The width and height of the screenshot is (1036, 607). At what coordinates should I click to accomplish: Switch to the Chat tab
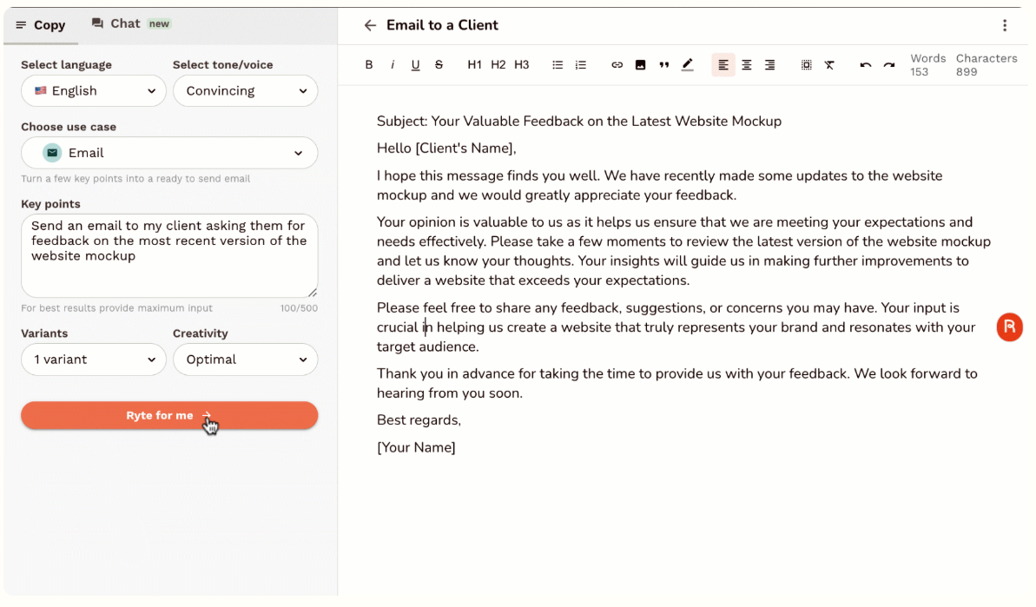(x=130, y=23)
